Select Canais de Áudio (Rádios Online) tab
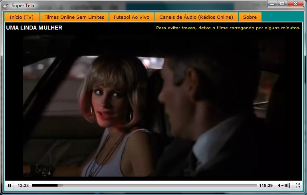 point(196,17)
